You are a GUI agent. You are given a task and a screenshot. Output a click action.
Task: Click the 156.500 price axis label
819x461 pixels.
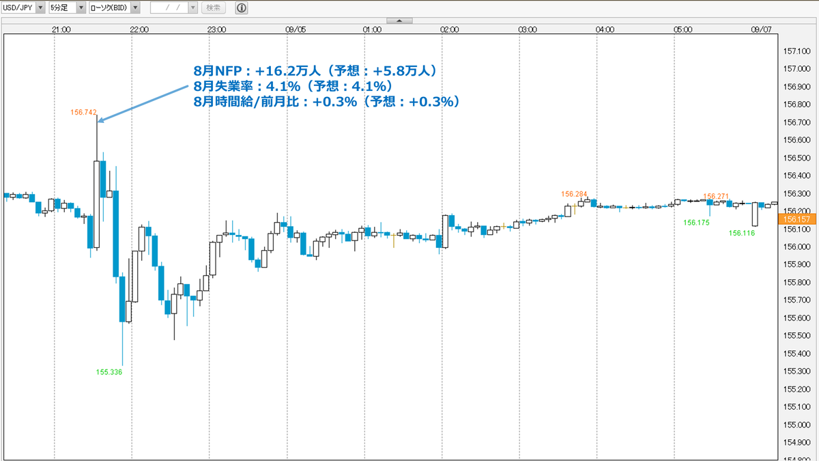tap(796, 158)
